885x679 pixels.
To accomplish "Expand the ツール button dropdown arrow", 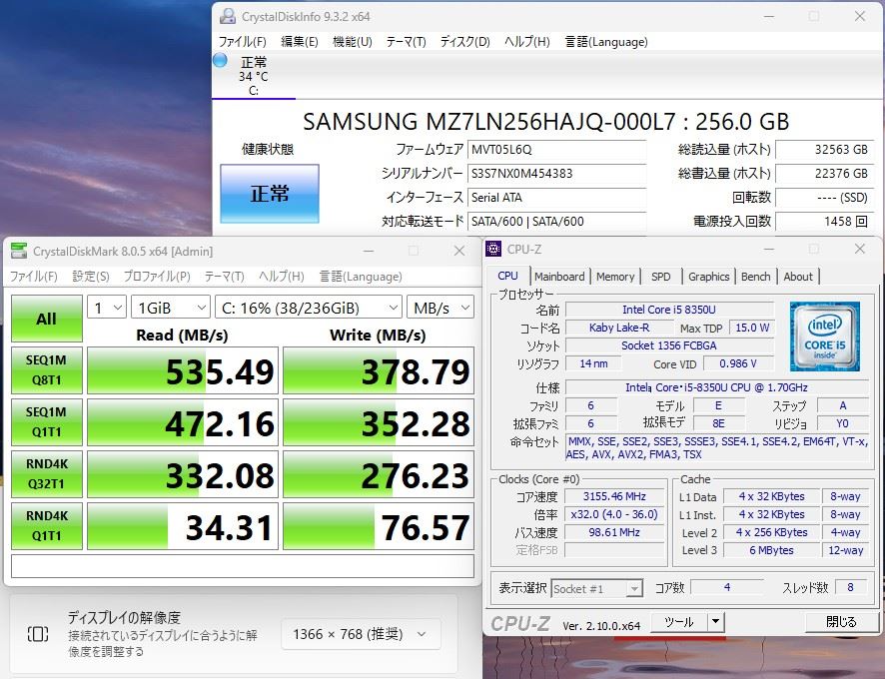I will (x=715, y=621).
